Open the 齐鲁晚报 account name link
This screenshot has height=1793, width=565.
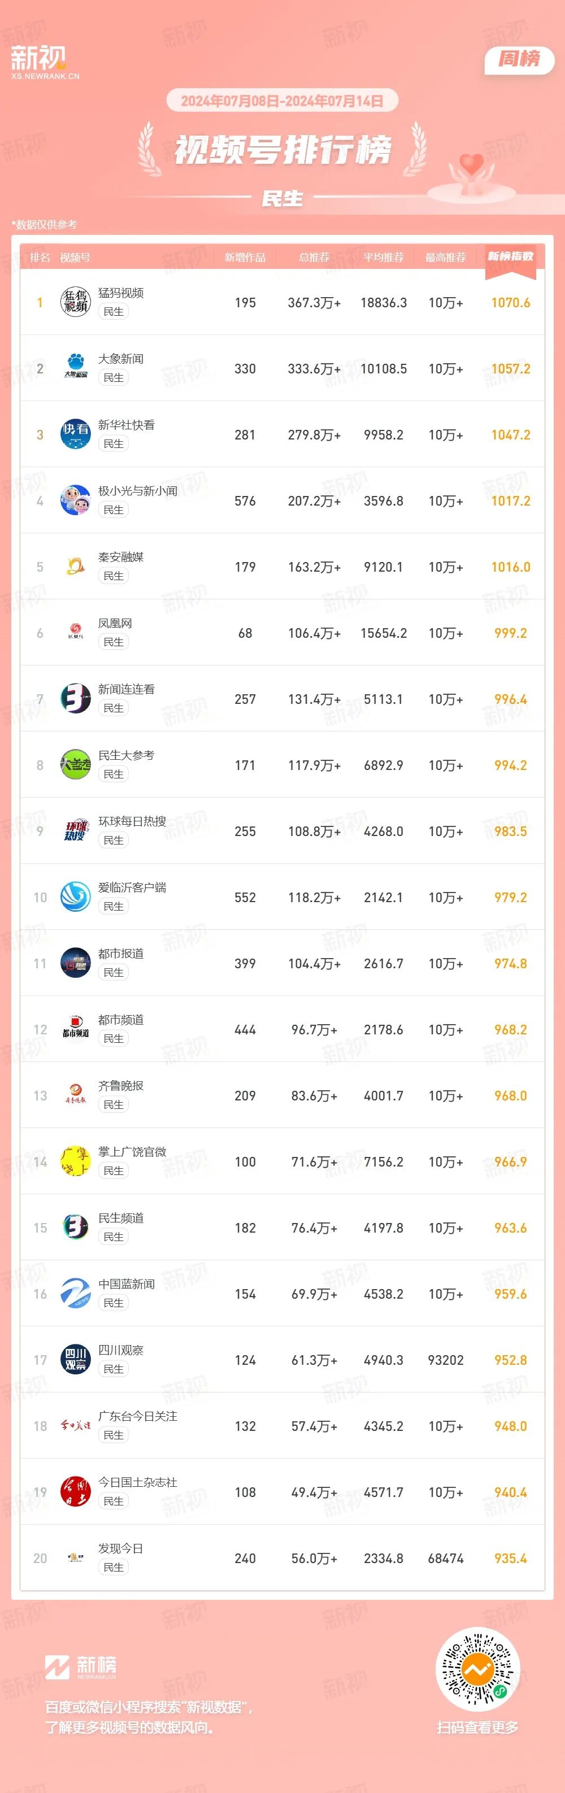pos(120,1086)
